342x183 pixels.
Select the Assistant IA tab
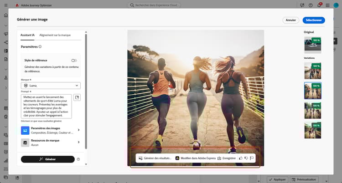tap(27, 35)
